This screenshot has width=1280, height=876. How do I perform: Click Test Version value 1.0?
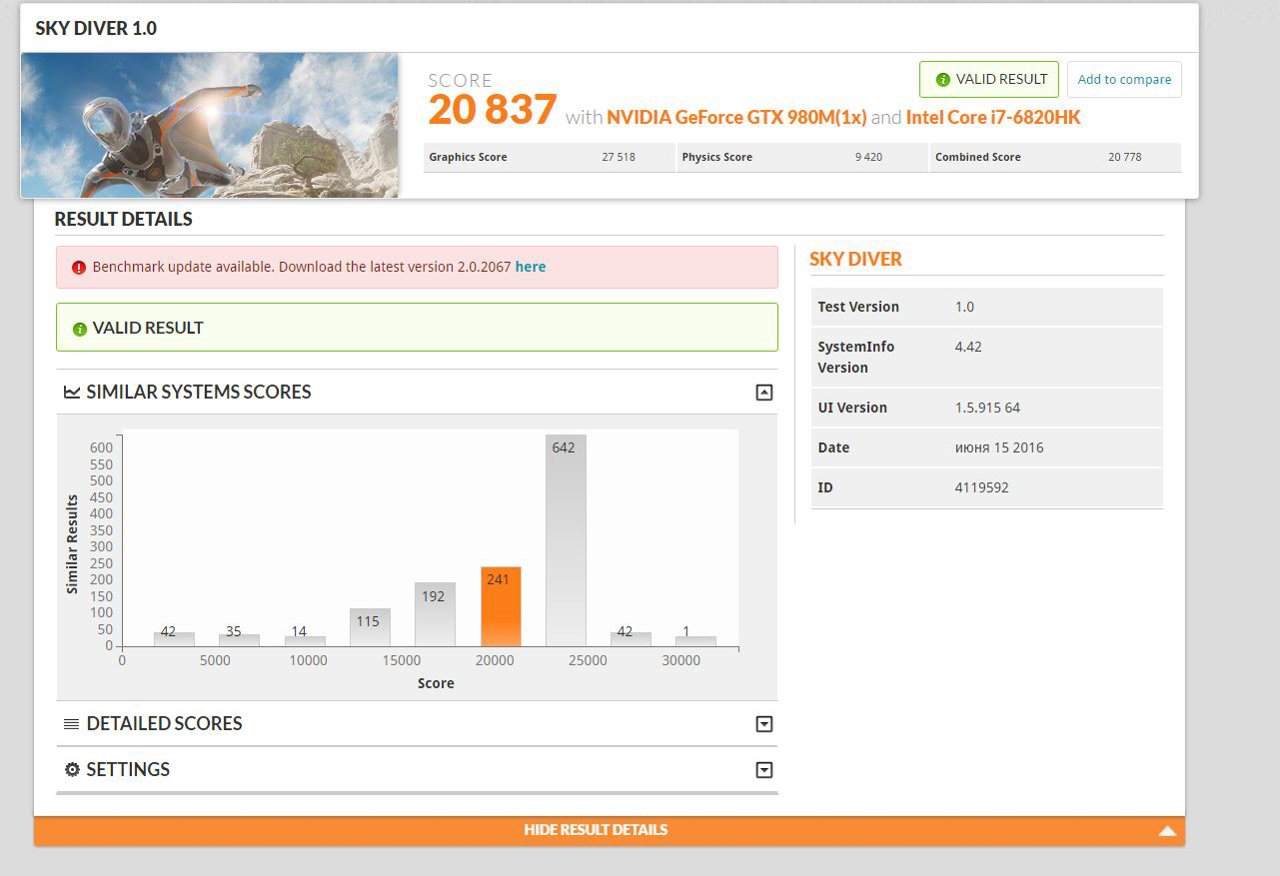964,307
